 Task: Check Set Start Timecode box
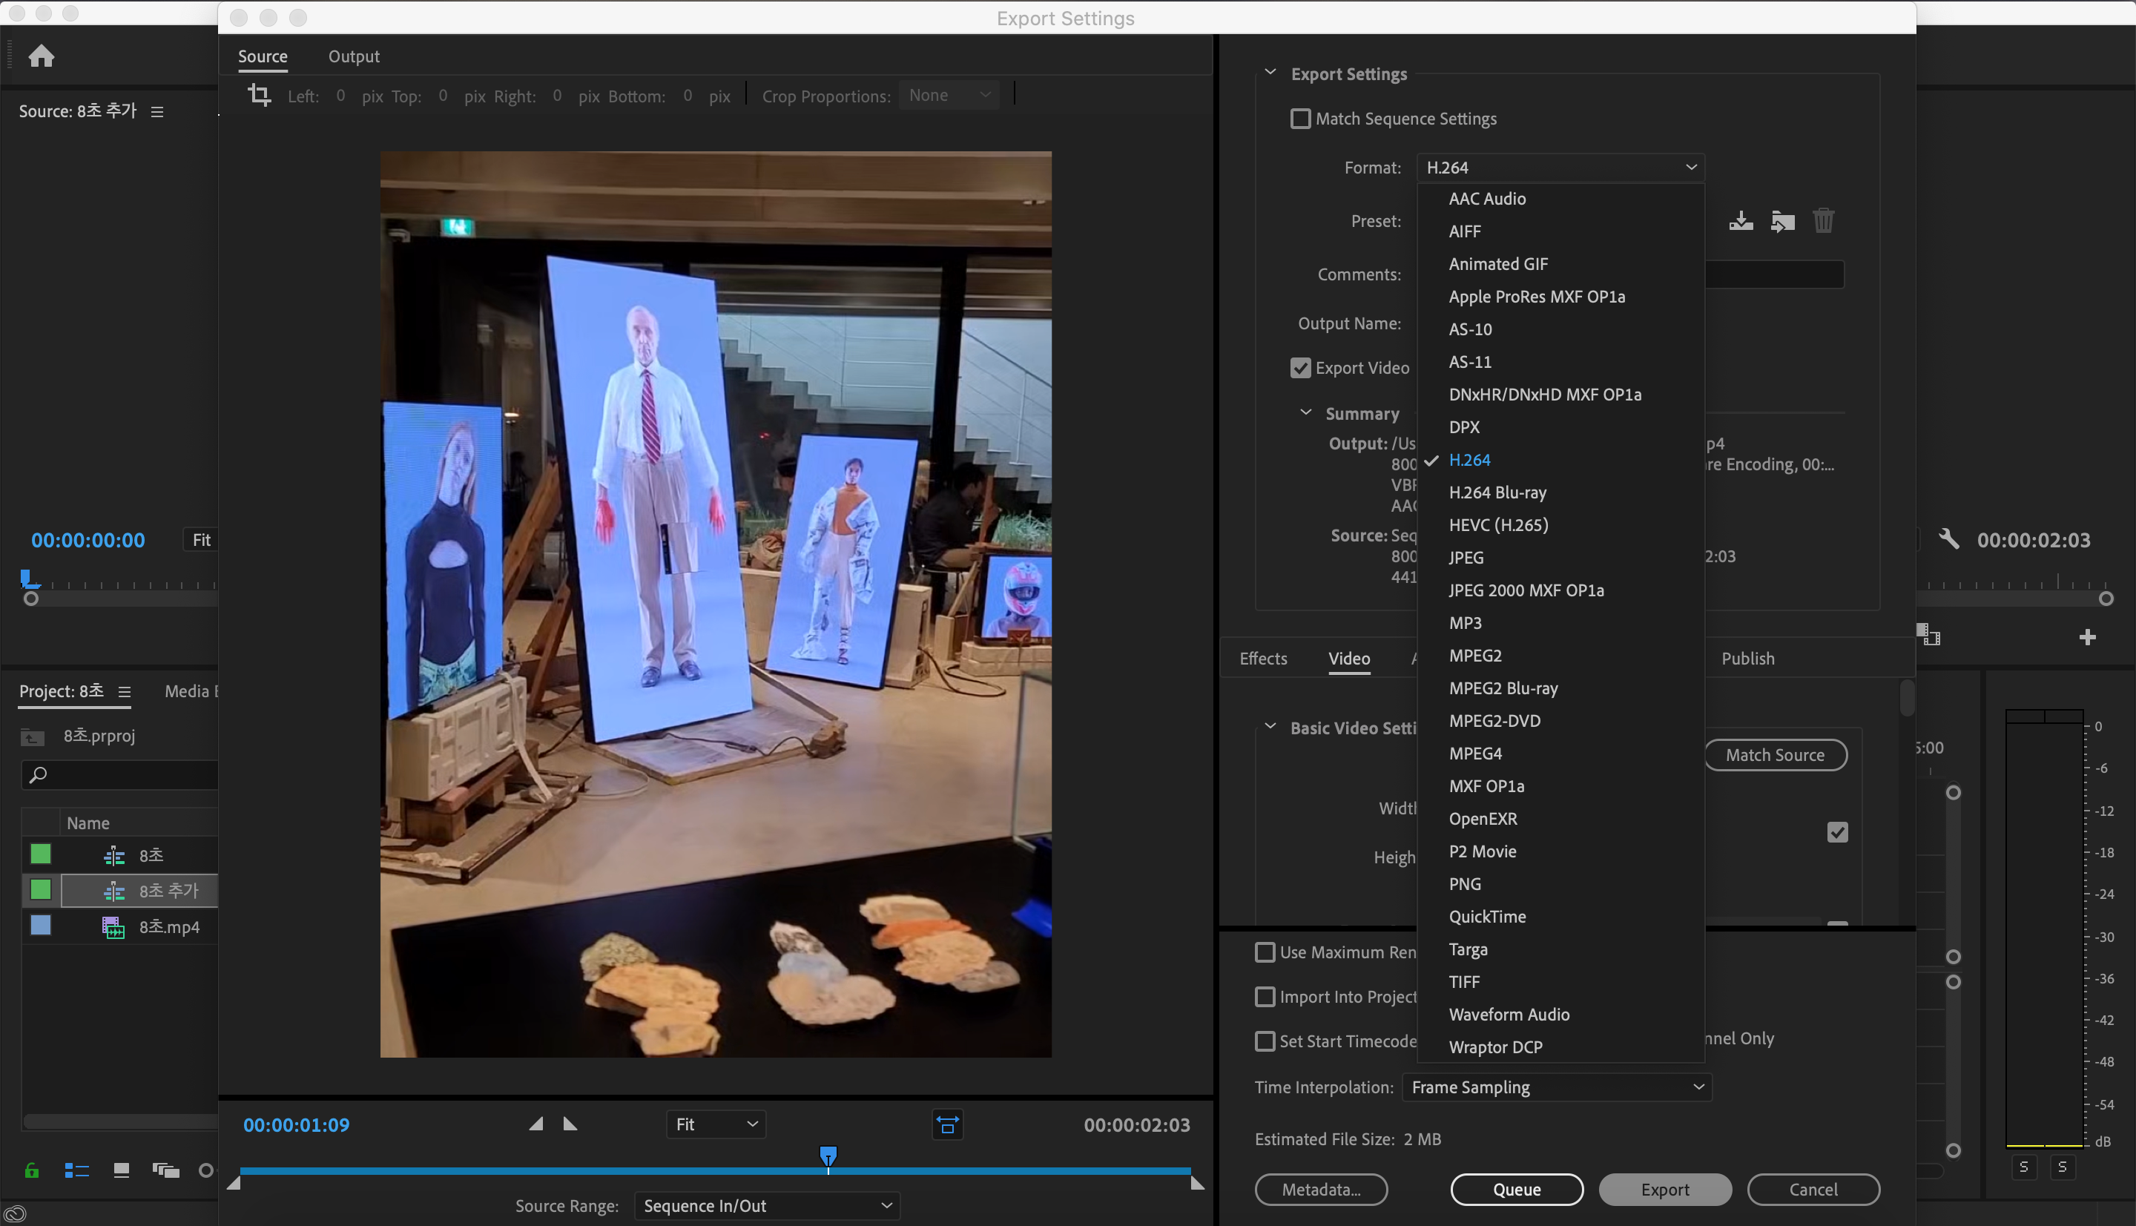(x=1264, y=1041)
